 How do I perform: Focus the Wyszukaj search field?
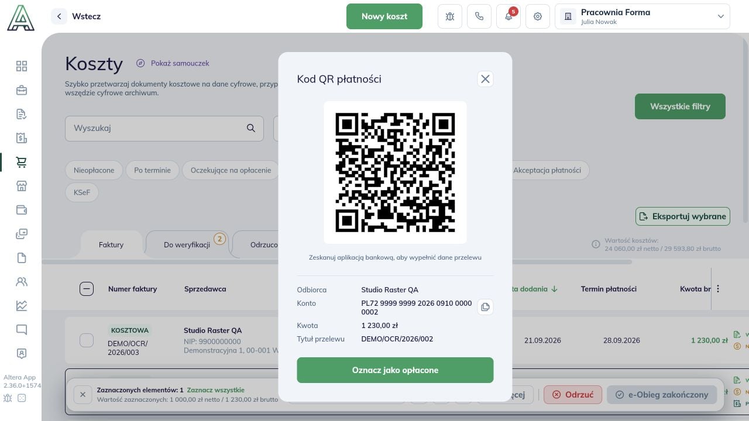[x=164, y=128]
